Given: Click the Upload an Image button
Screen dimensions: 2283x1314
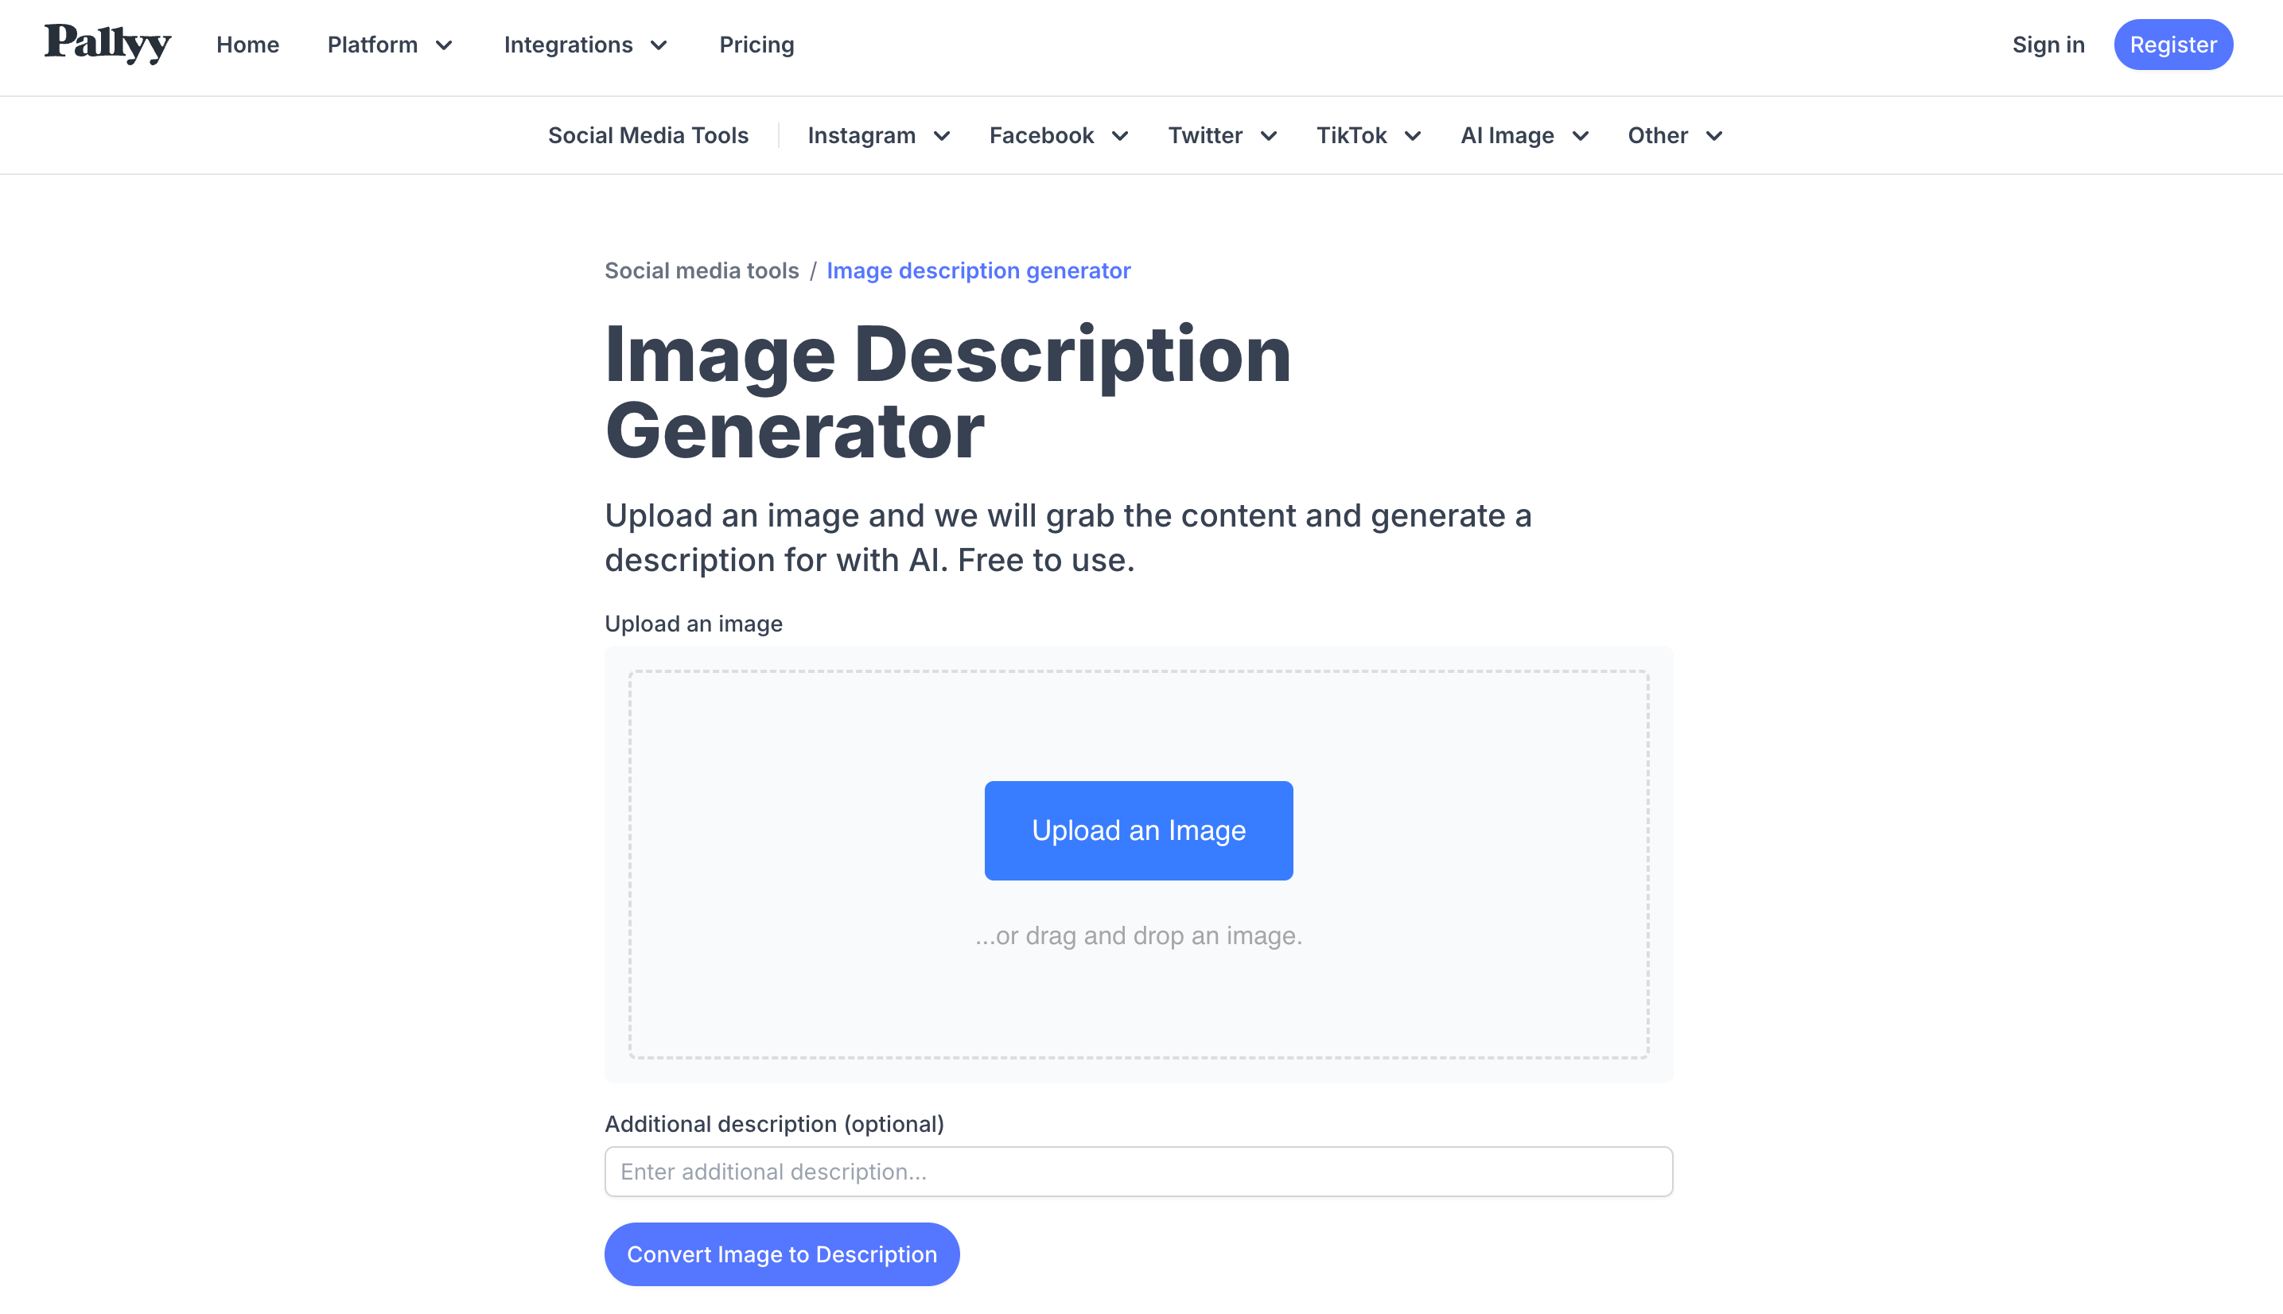Looking at the screenshot, I should click(x=1138, y=830).
